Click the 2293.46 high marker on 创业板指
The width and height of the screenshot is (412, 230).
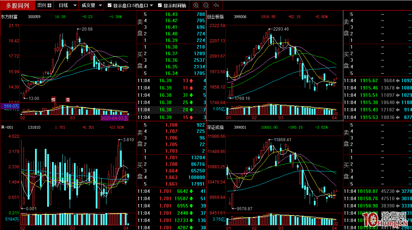point(281,29)
